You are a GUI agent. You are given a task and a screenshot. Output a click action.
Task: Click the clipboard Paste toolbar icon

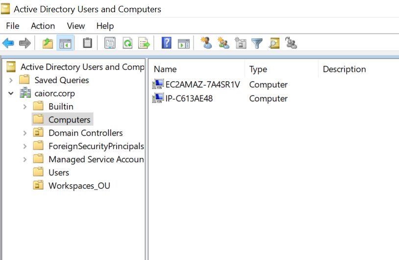click(x=87, y=43)
